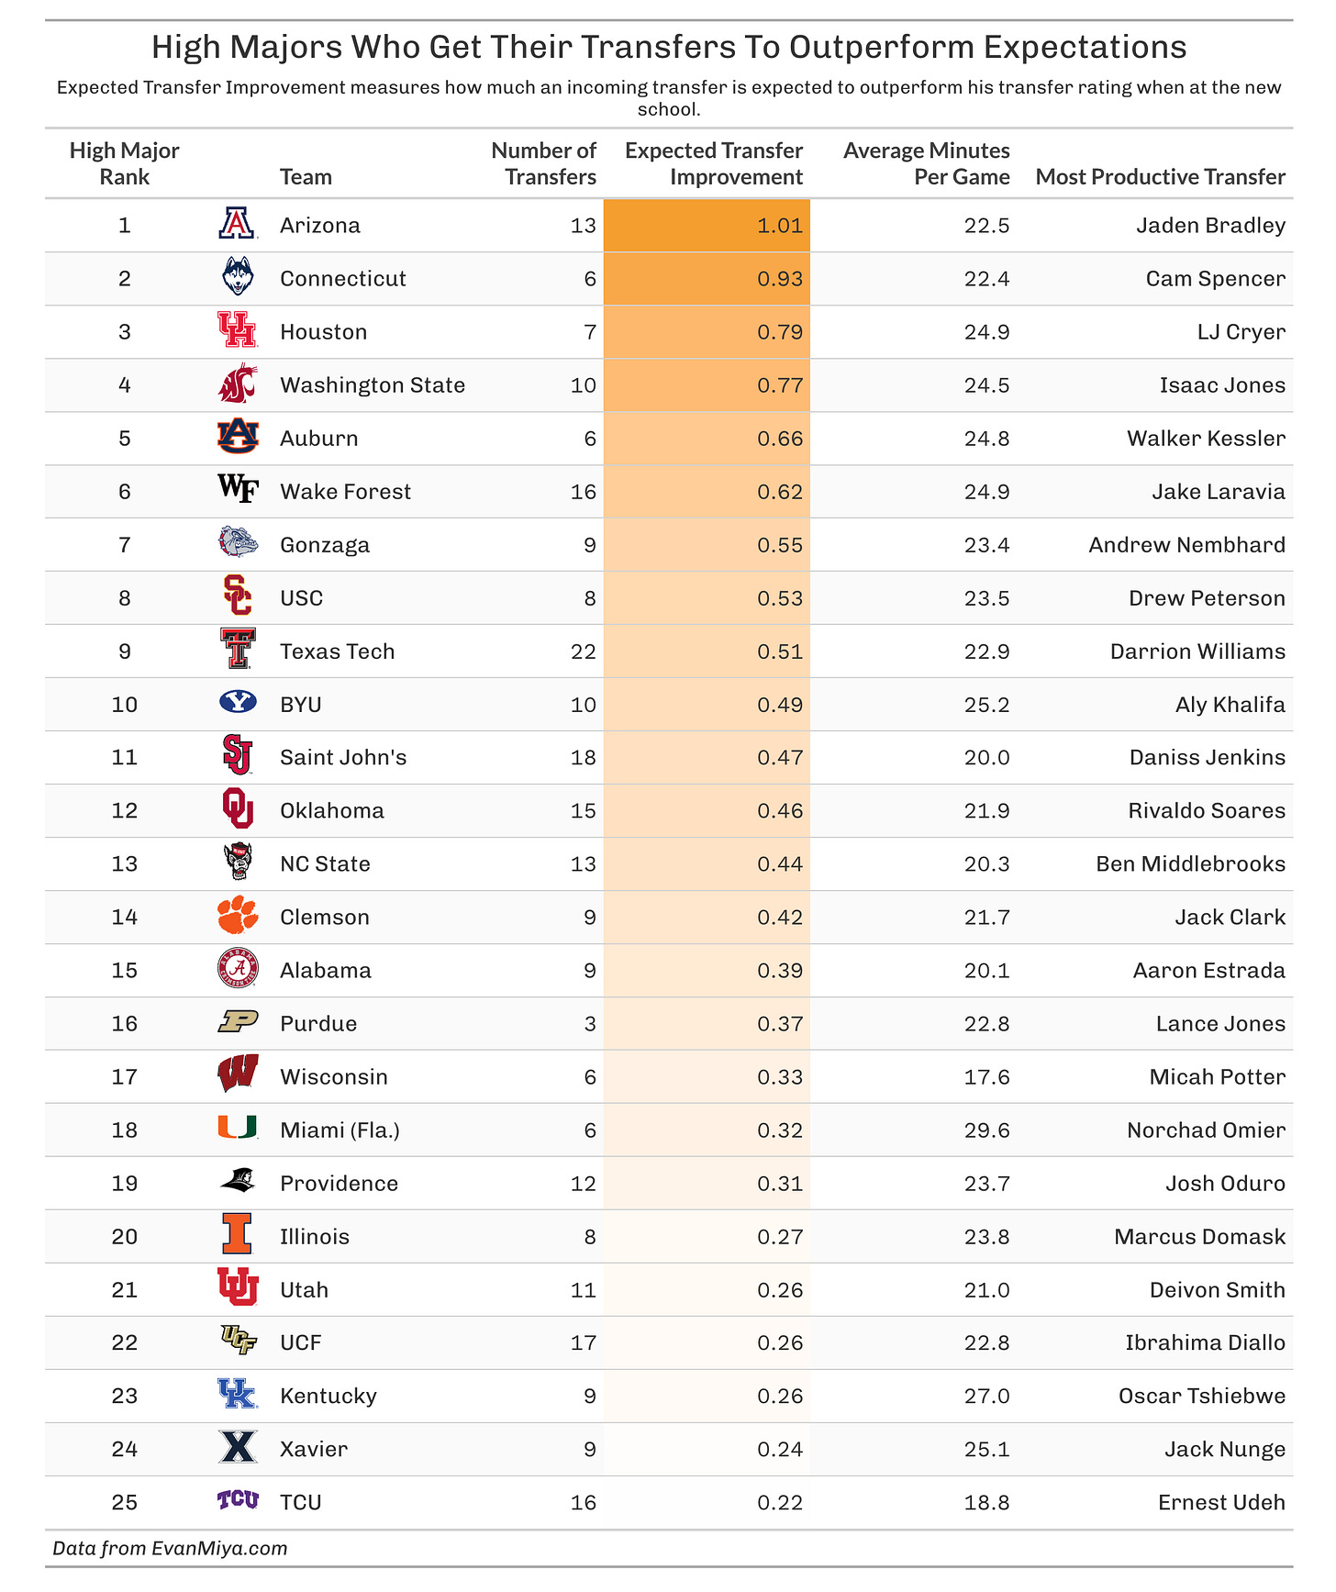Click the Washington State Cougars logo

pyautogui.click(x=238, y=384)
